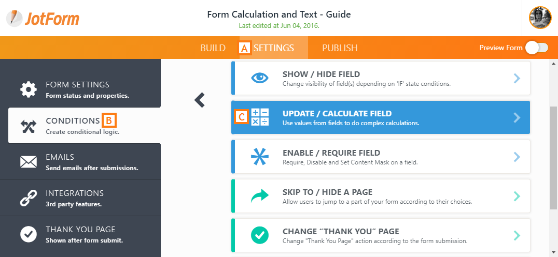
Task: Click the Thank You Page checkmark icon
Action: pyautogui.click(x=29, y=234)
